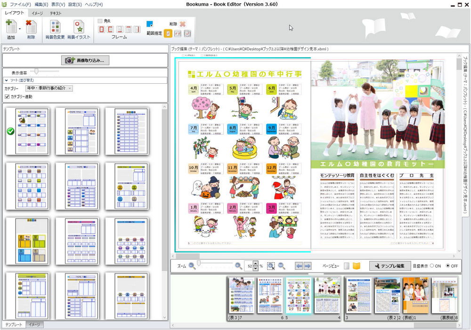Switch to two-page spread view icon
Screen dimensions: 471x330
(357, 266)
